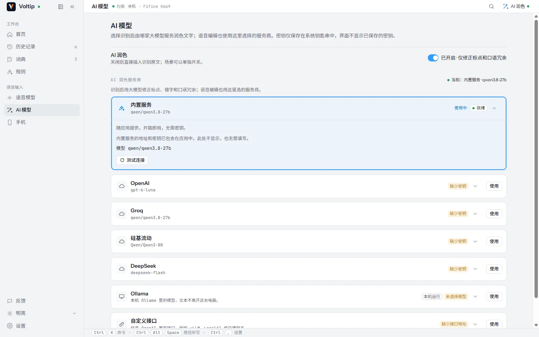The width and height of the screenshot is (539, 337).
Task: Open 历史记录 in sidebar
Action: (x=42, y=47)
